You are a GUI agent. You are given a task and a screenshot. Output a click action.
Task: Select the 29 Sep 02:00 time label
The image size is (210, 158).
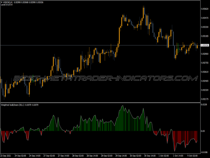point(107,156)
